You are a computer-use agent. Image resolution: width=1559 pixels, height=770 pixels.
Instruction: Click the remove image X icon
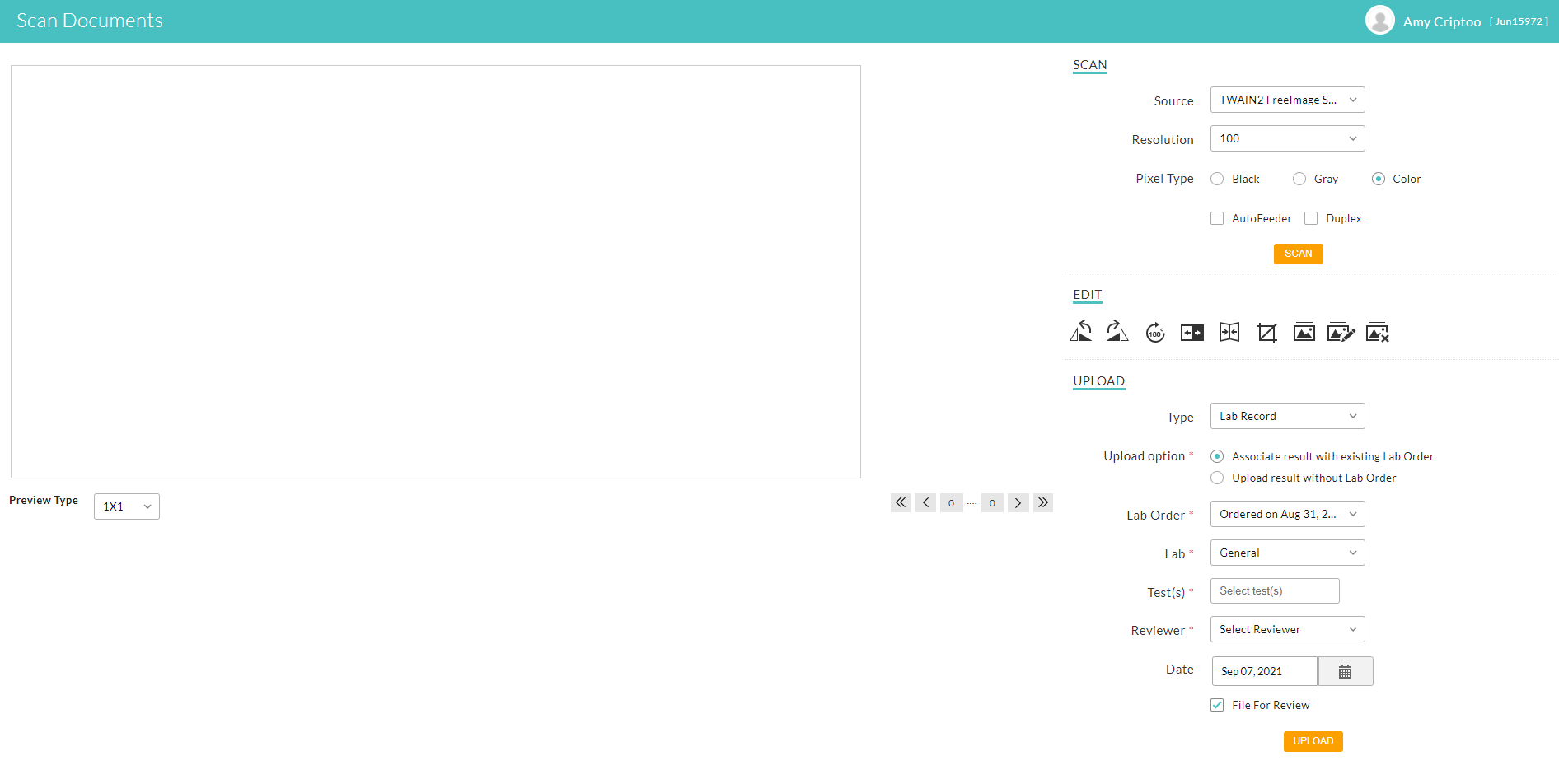[1378, 333]
